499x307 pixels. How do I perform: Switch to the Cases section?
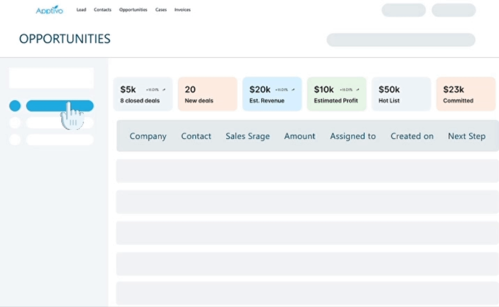tap(161, 10)
